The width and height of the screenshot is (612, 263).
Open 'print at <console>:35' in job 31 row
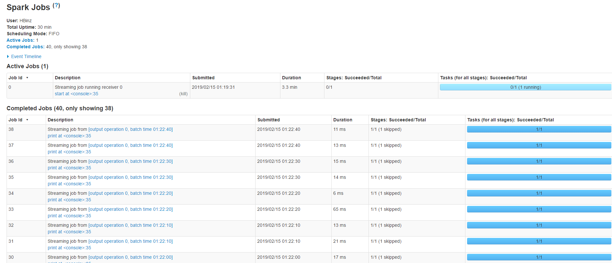[x=69, y=248]
